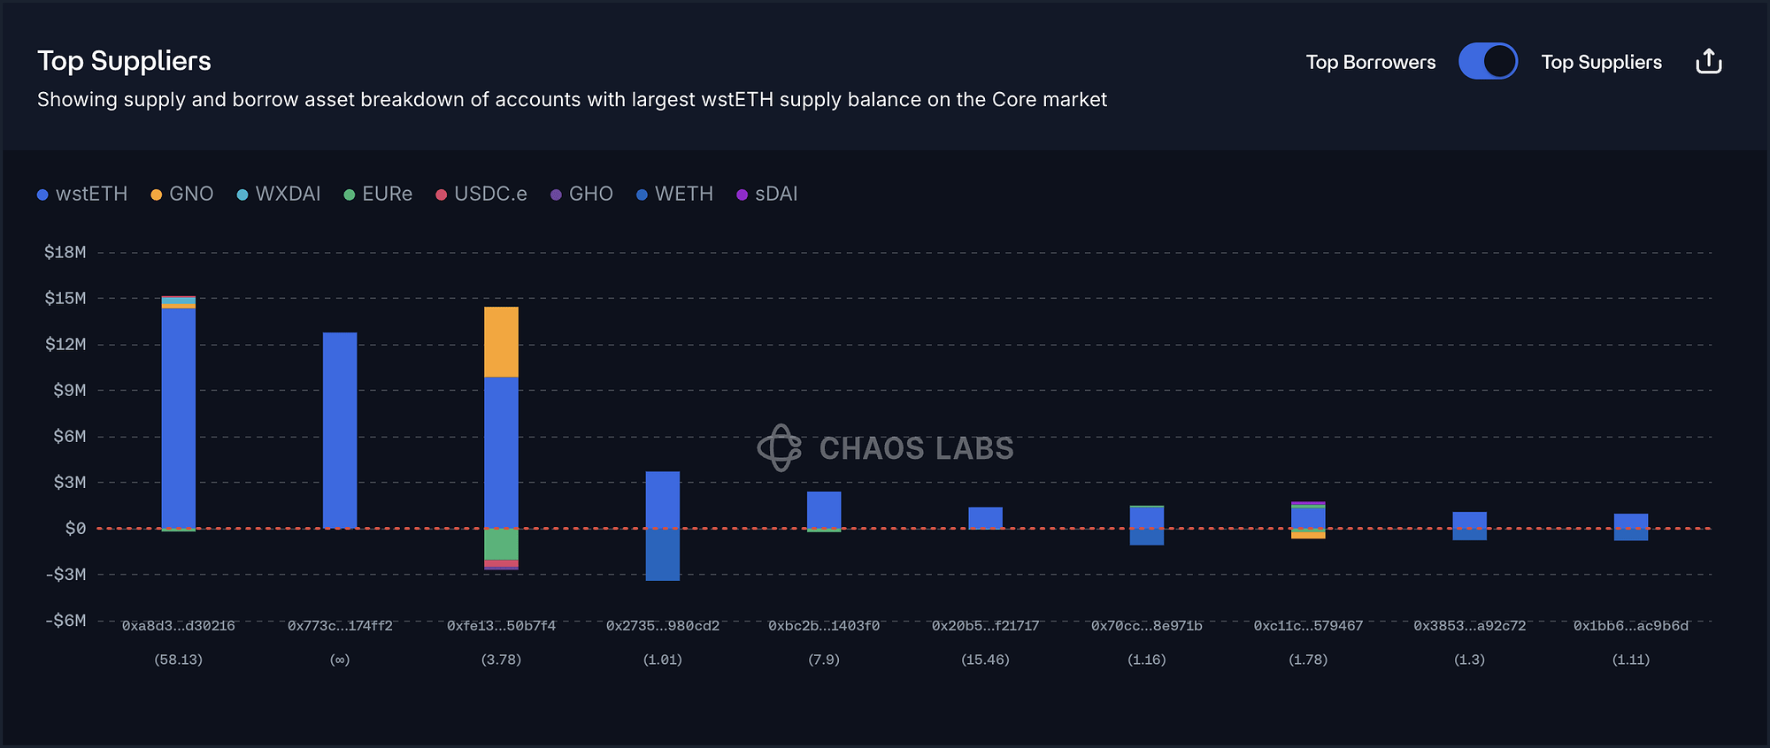Toggle sDAI legend series

coord(767,195)
